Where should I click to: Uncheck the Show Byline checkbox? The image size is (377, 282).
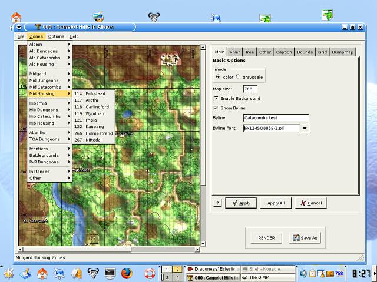216,108
